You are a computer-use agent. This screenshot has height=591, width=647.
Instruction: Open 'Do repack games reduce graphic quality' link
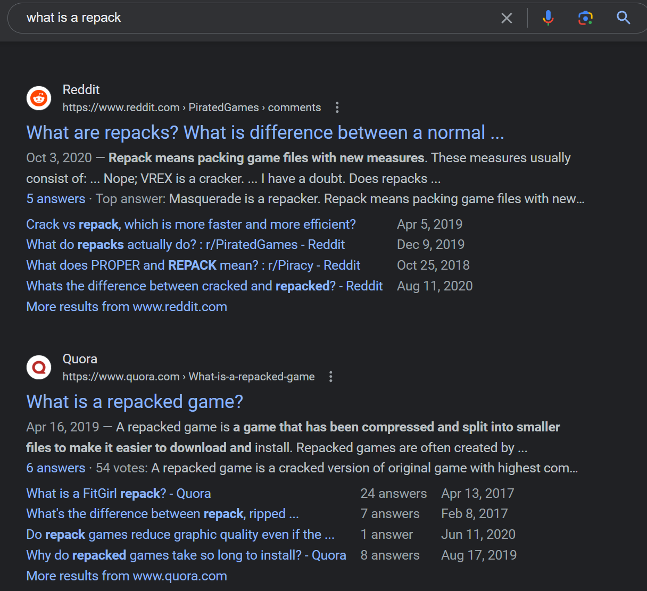[180, 535]
